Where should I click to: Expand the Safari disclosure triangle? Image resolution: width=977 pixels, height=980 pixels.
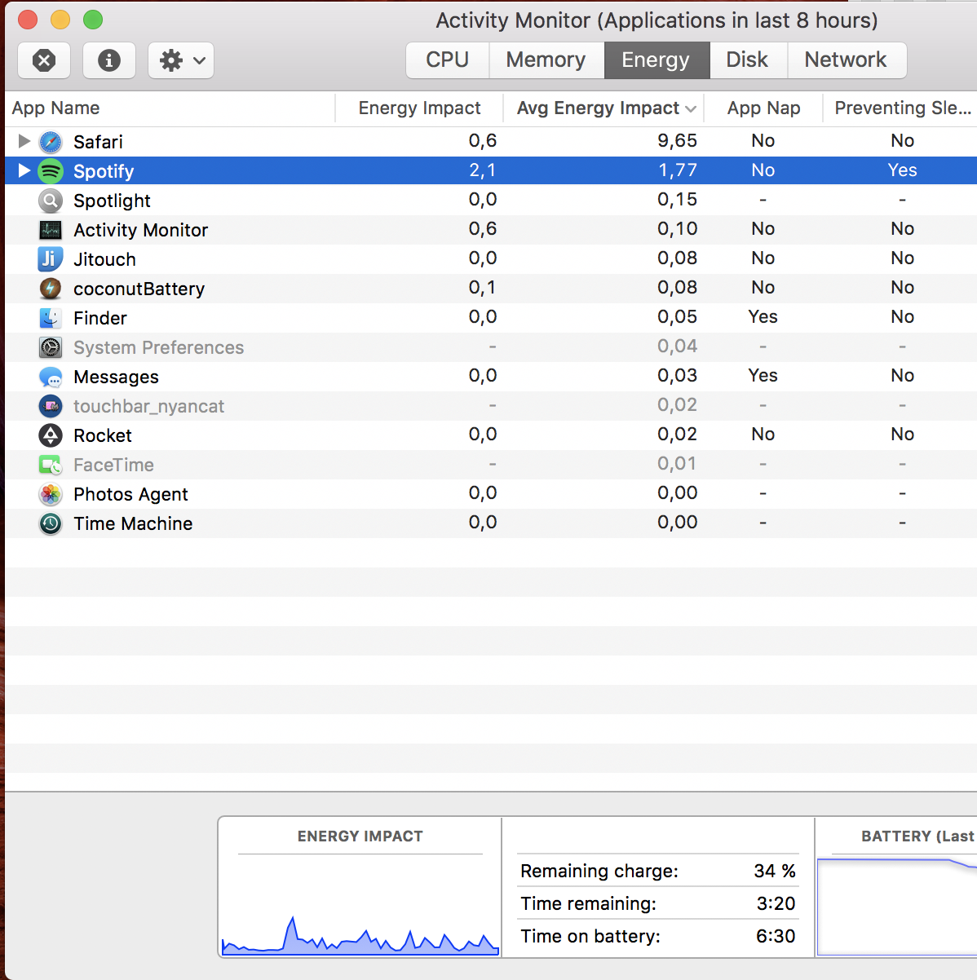pyautogui.click(x=24, y=141)
